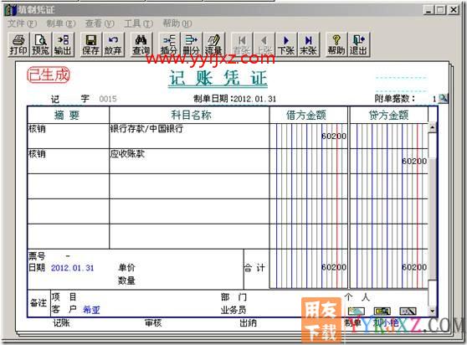This screenshot has height=345, width=467.
Task: Click the 已生成 red stamp
Action: tap(49, 75)
